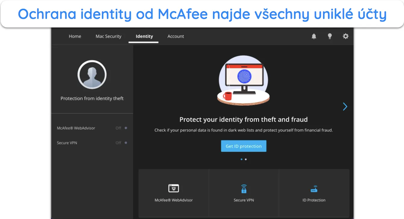This screenshot has height=219, width=404.
Task: Open the settings gear icon
Action: [x=346, y=36]
